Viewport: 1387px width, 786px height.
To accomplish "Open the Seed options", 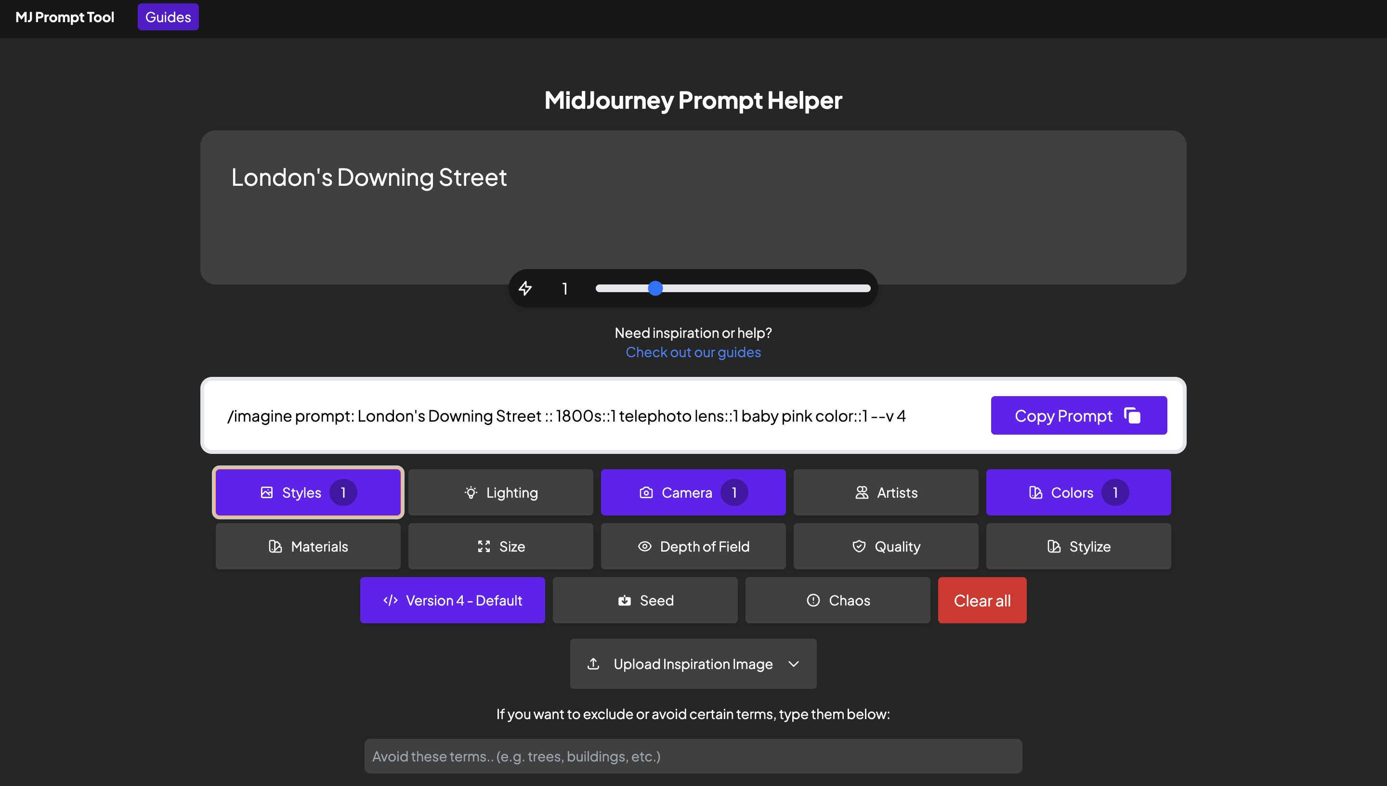I will click(645, 600).
